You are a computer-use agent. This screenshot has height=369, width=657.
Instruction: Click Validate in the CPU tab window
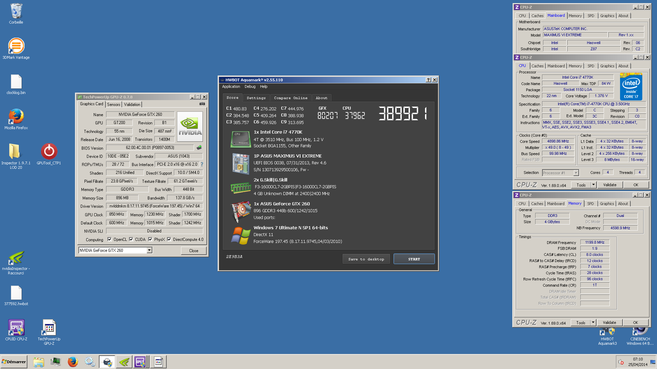pyautogui.click(x=610, y=185)
